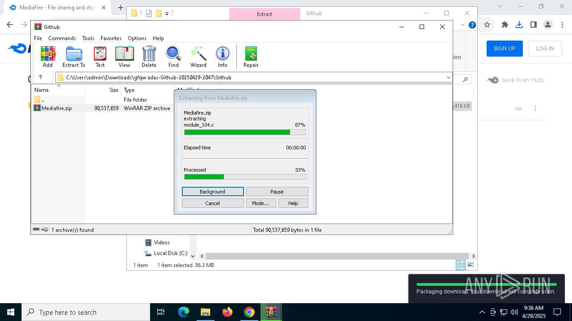Open Microsoft Edge from taskbar
The height and width of the screenshot is (321, 572).
[x=184, y=312]
